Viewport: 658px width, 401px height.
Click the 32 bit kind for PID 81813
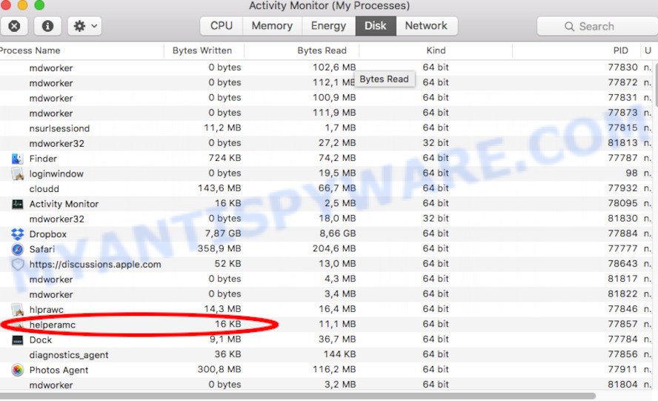pyautogui.click(x=436, y=143)
